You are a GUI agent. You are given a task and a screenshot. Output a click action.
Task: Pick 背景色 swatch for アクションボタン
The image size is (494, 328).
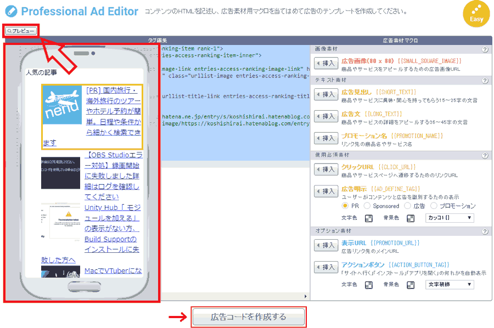pyautogui.click(x=411, y=285)
